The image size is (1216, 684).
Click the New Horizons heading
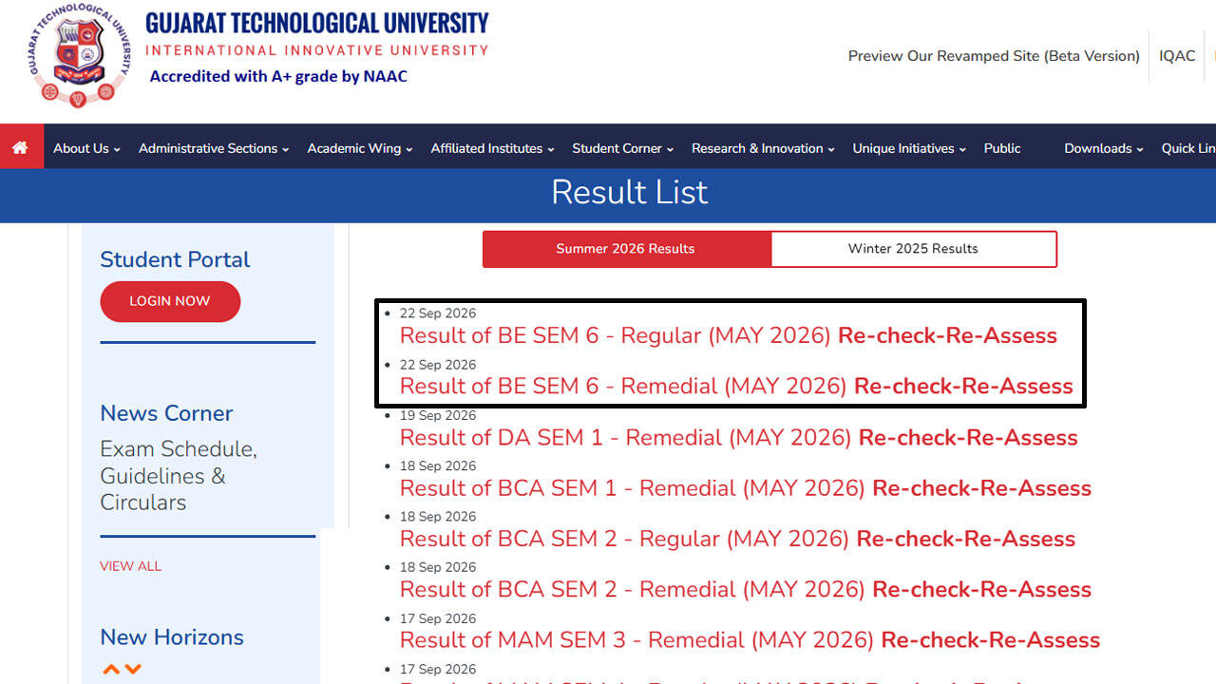(x=172, y=637)
